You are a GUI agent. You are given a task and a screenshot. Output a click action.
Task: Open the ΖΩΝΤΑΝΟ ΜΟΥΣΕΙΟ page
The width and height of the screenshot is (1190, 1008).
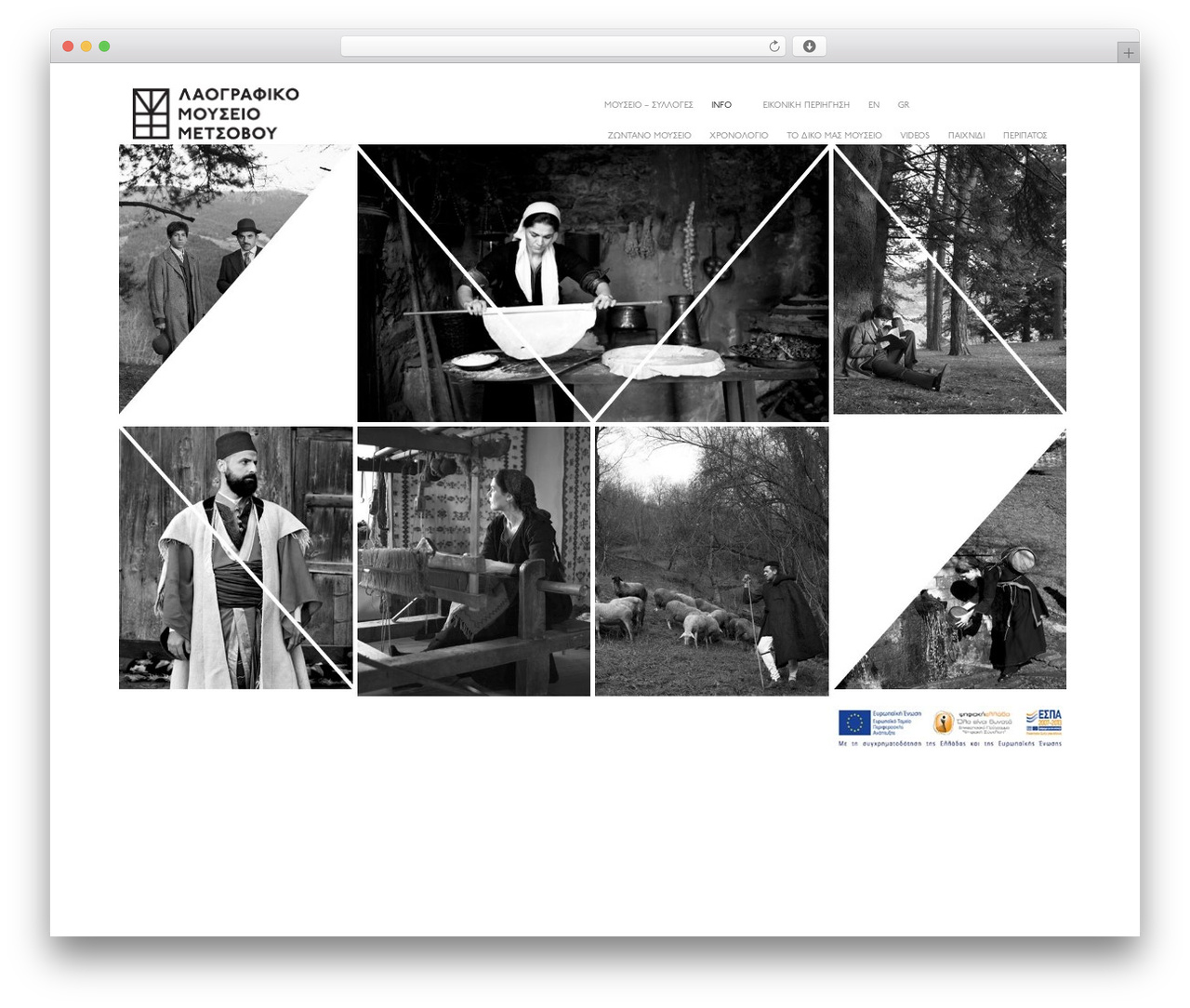pyautogui.click(x=649, y=136)
